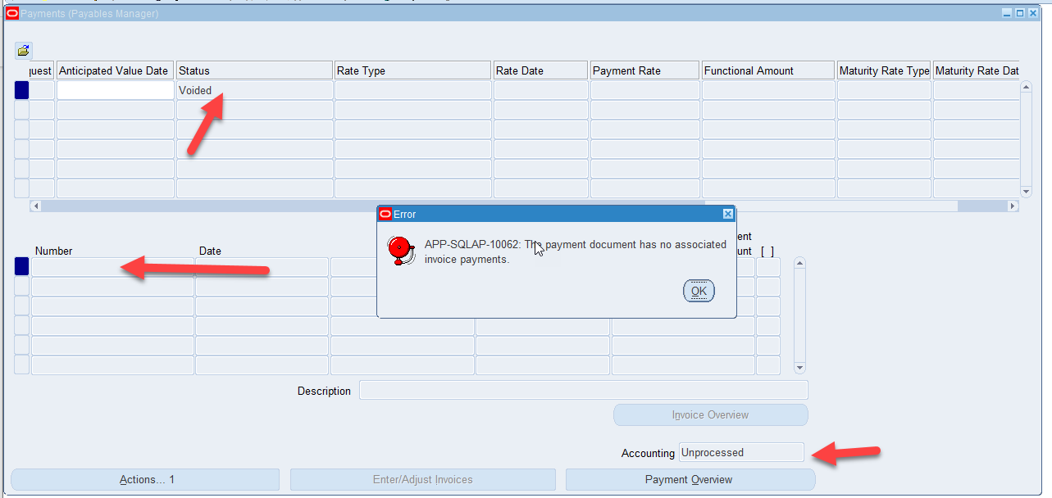Click the Payment Overview button
1052x498 pixels.
[x=690, y=479]
